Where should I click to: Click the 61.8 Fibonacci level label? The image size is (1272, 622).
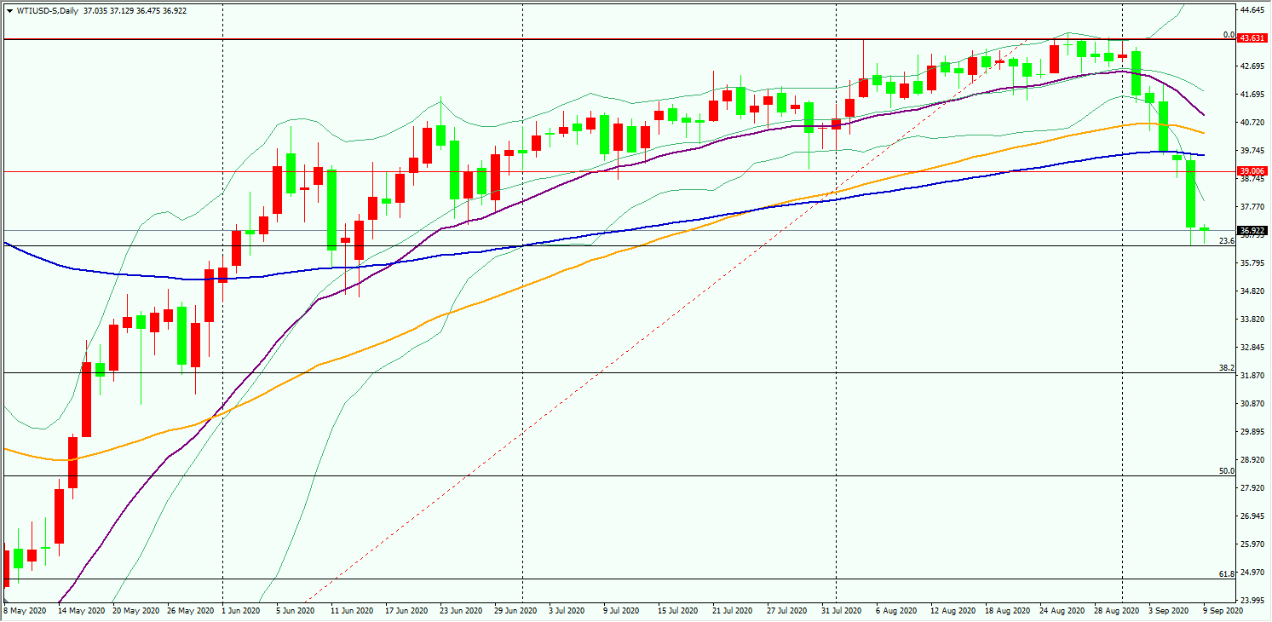pos(1227,573)
